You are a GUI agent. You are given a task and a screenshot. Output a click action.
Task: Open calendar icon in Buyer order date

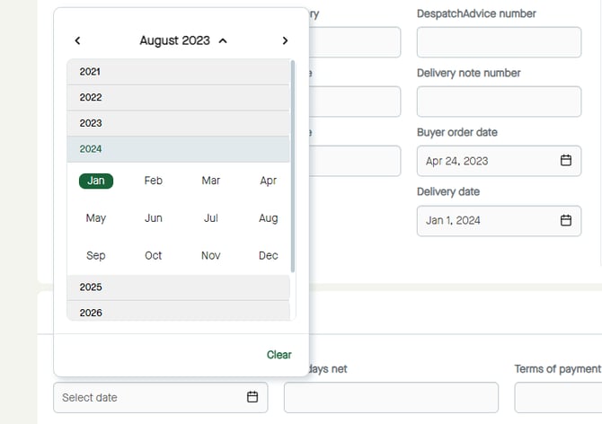[566, 161]
